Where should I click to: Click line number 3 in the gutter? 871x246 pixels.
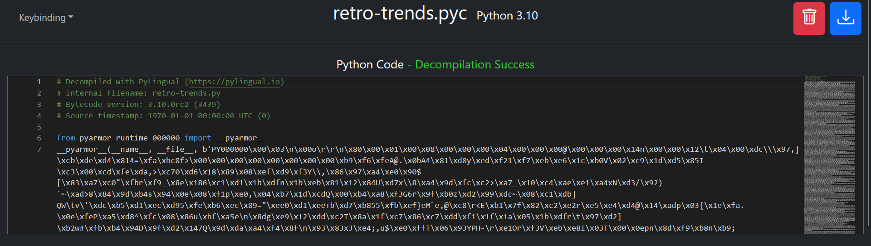pos(39,105)
